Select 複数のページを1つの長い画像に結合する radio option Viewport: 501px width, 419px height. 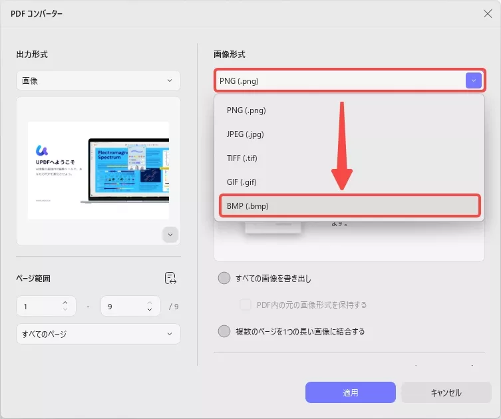pos(224,331)
